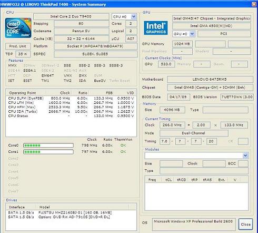
Task: Click the Intel Graphics logo
Action: 156,28
